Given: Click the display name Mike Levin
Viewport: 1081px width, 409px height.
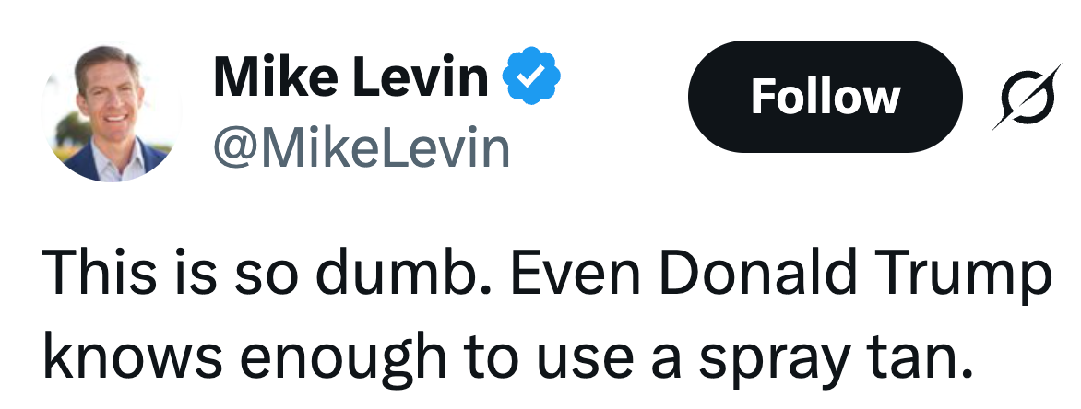Looking at the screenshot, I should pyautogui.click(x=350, y=76).
